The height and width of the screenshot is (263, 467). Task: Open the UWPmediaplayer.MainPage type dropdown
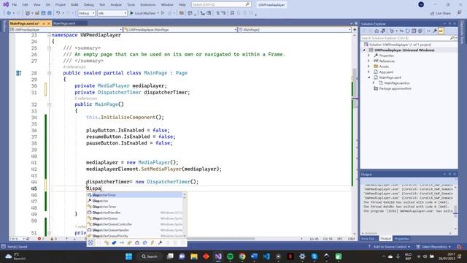[180, 29]
